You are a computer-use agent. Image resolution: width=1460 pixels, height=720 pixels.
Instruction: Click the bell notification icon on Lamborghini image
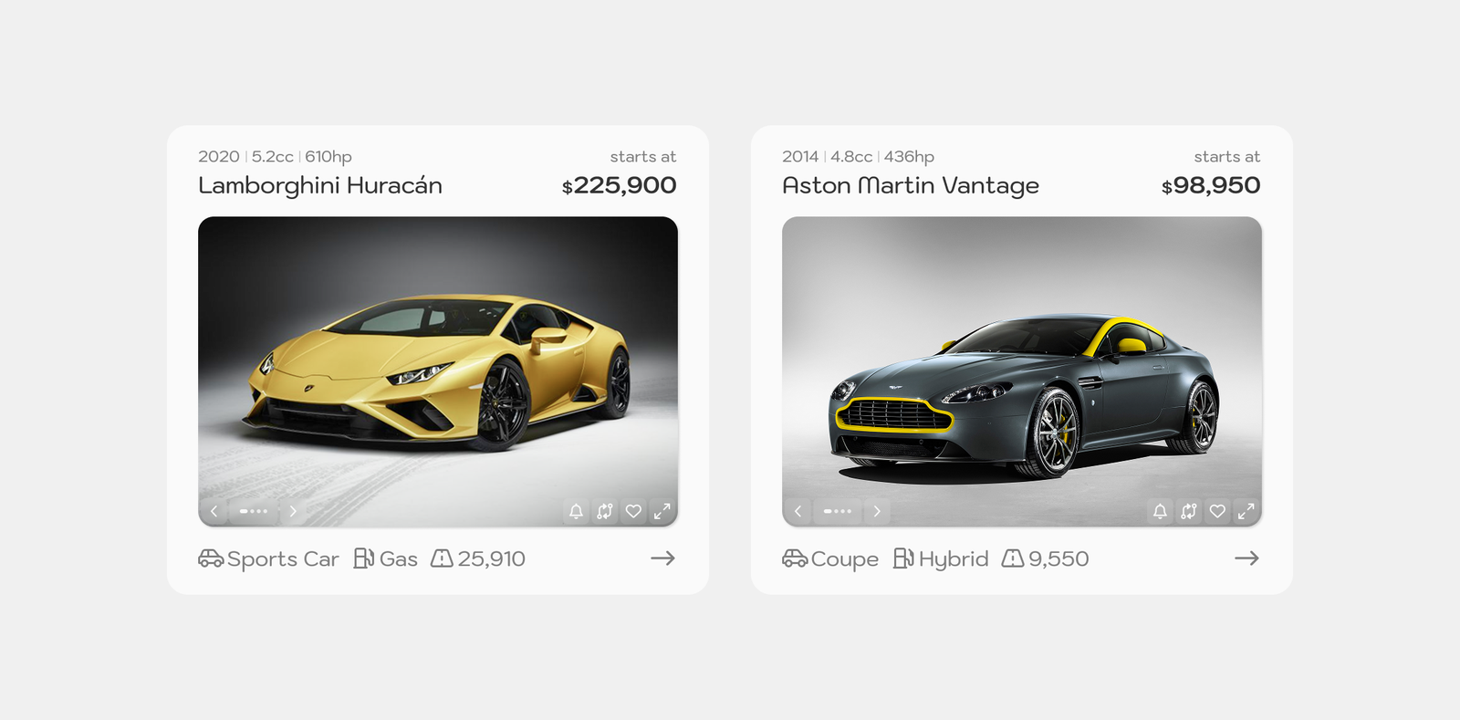pyautogui.click(x=576, y=511)
